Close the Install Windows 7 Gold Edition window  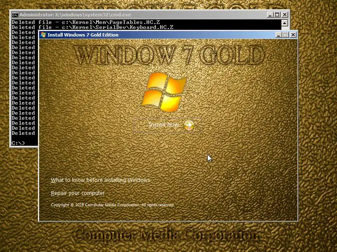tap(293, 35)
